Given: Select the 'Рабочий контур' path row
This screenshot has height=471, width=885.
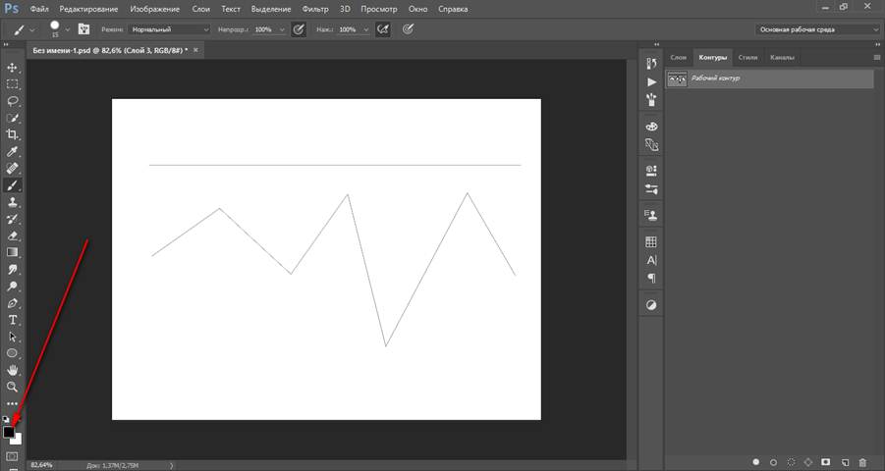Looking at the screenshot, I should click(770, 78).
